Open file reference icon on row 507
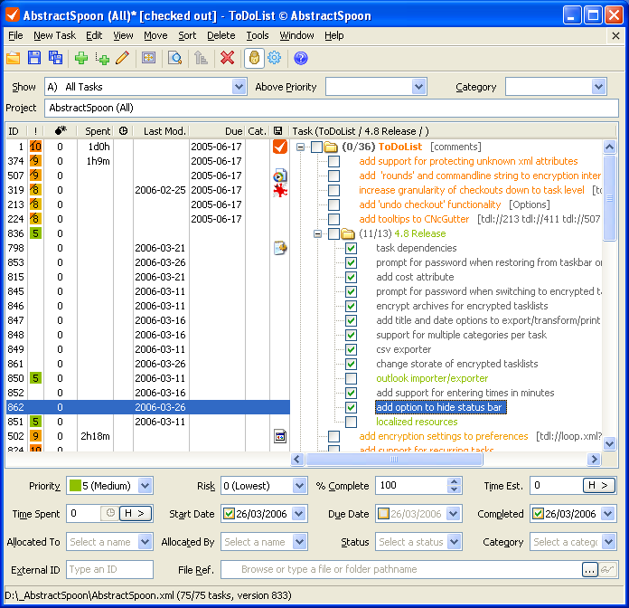Viewport: 629px width, 608px height. tap(280, 176)
